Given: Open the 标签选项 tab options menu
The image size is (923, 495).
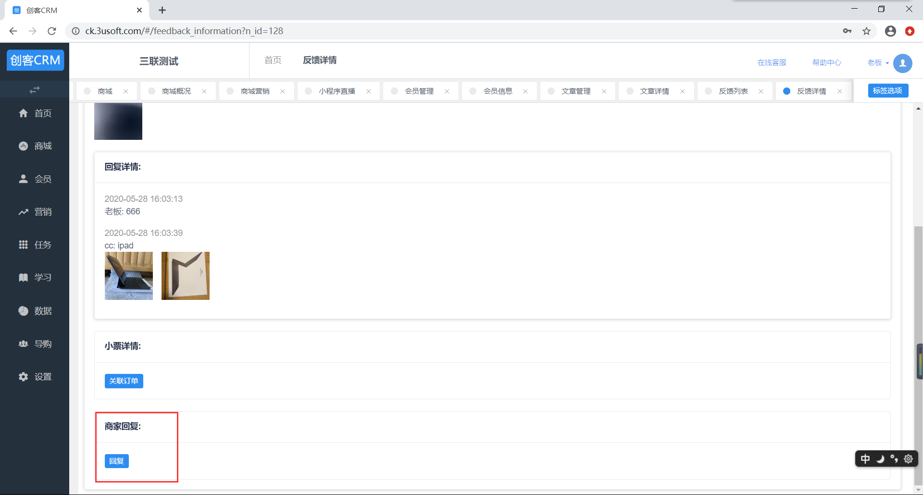Looking at the screenshot, I should [x=888, y=91].
